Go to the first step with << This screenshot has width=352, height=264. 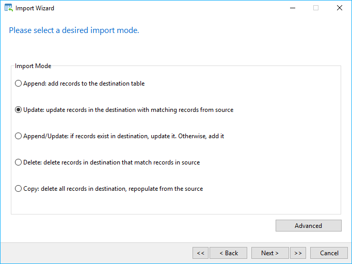(200, 253)
